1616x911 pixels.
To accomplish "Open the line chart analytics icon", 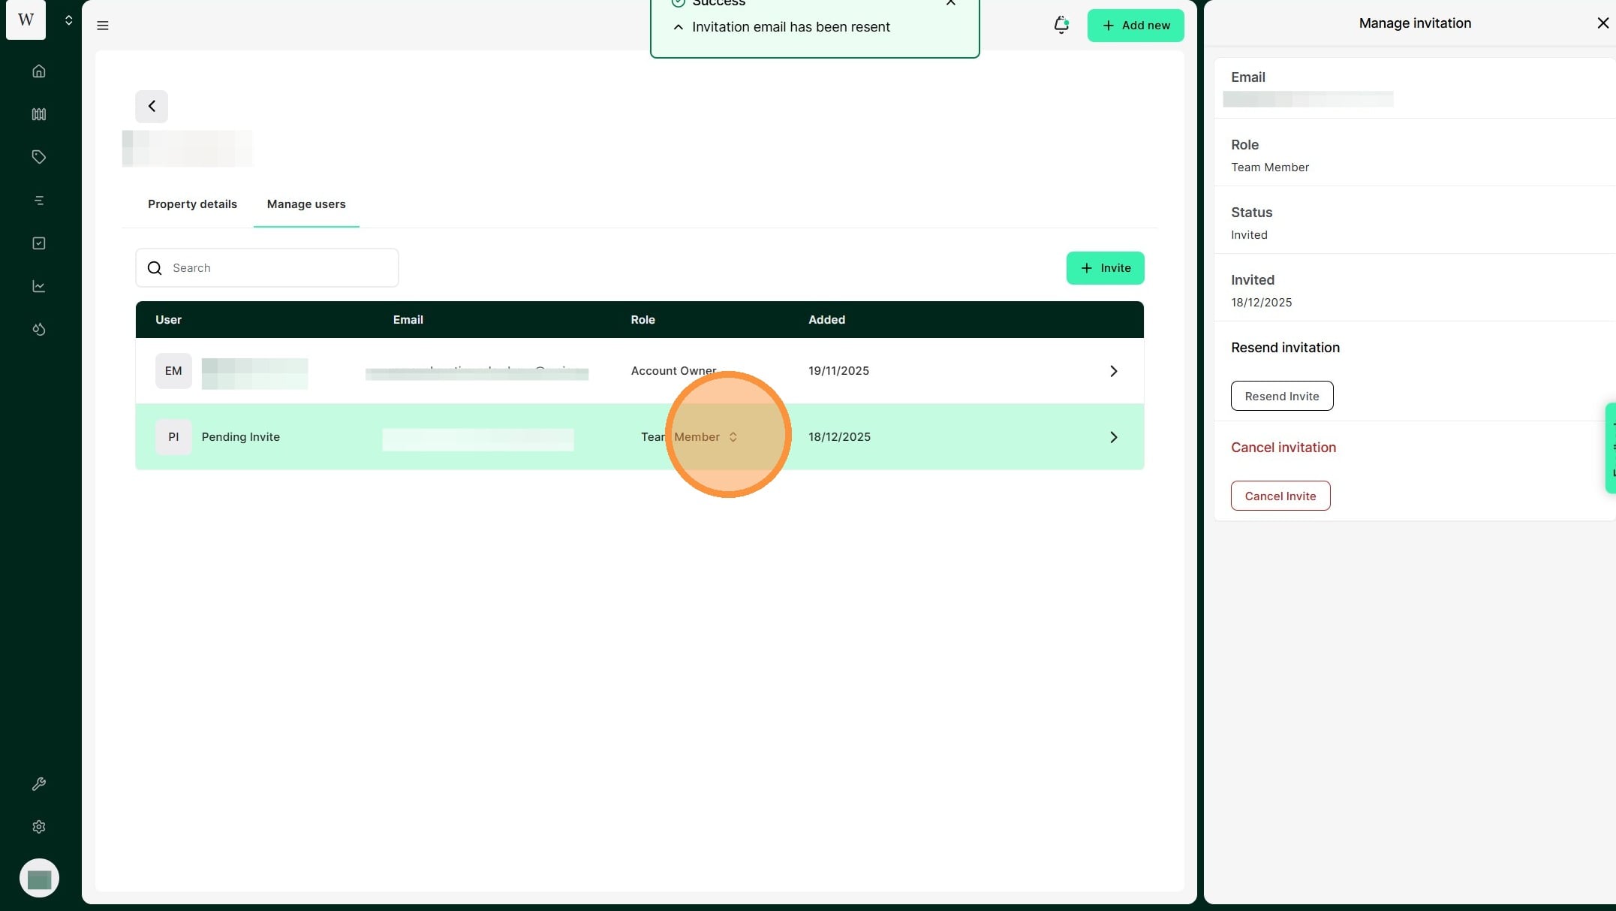I will (x=39, y=286).
